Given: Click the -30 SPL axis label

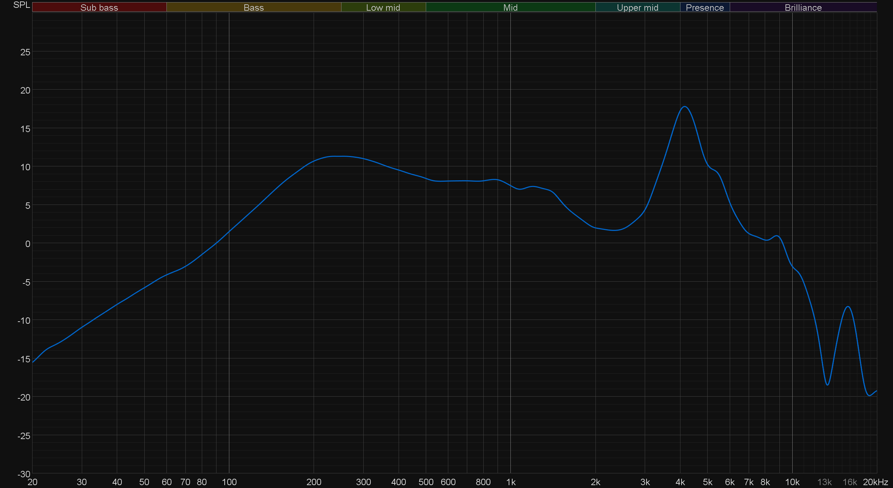Looking at the screenshot, I should coord(24,474).
